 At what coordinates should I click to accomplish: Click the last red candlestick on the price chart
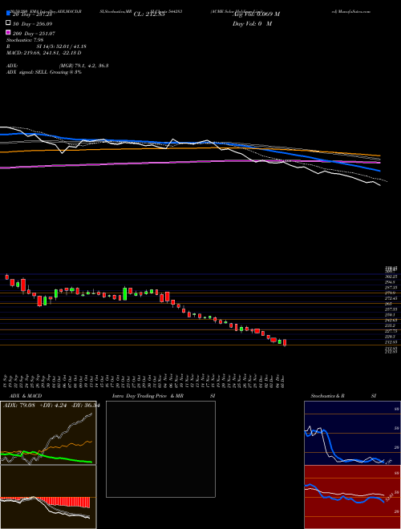pos(285,343)
